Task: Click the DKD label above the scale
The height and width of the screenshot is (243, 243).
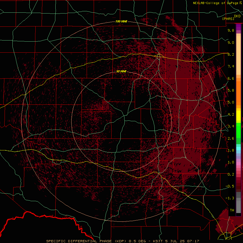Action: tap(237, 16)
